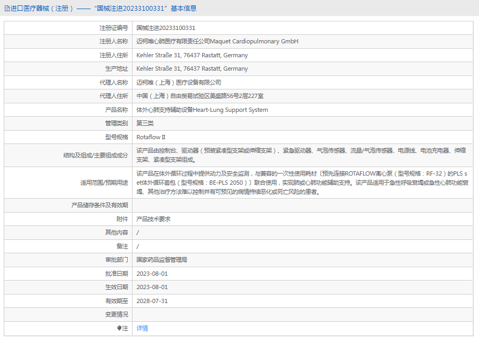Click the 批准日期 label cell
Image resolution: width=479 pixels, height=340 pixels.
click(x=68, y=274)
